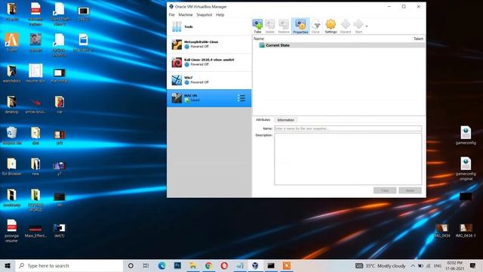
Task: Click the Name column header
Action: (x=259, y=39)
